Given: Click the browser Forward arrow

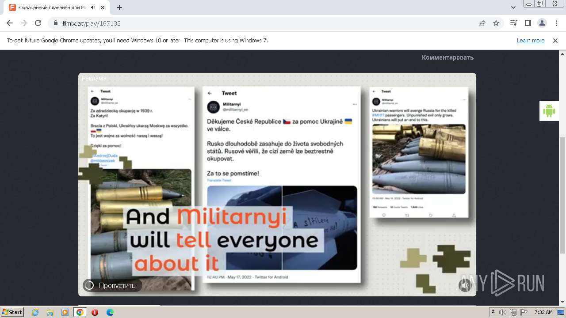Looking at the screenshot, I should tap(24, 23).
